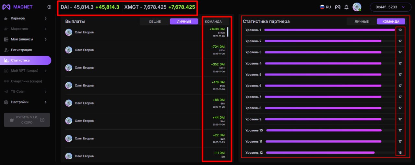Switch payouts to ОБЩИЕ view
Screen dimensions: 415x165
pos(155,21)
